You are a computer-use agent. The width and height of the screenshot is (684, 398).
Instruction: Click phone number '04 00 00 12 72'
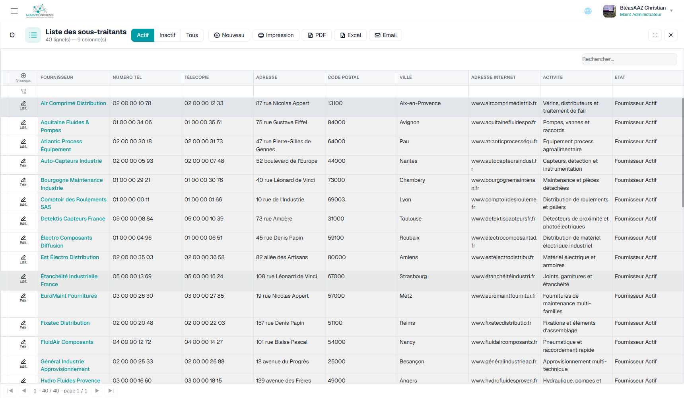(132, 342)
